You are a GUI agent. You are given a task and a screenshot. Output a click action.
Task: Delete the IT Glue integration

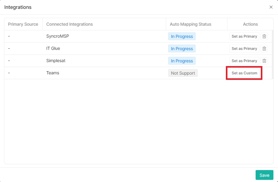pyautogui.click(x=264, y=48)
